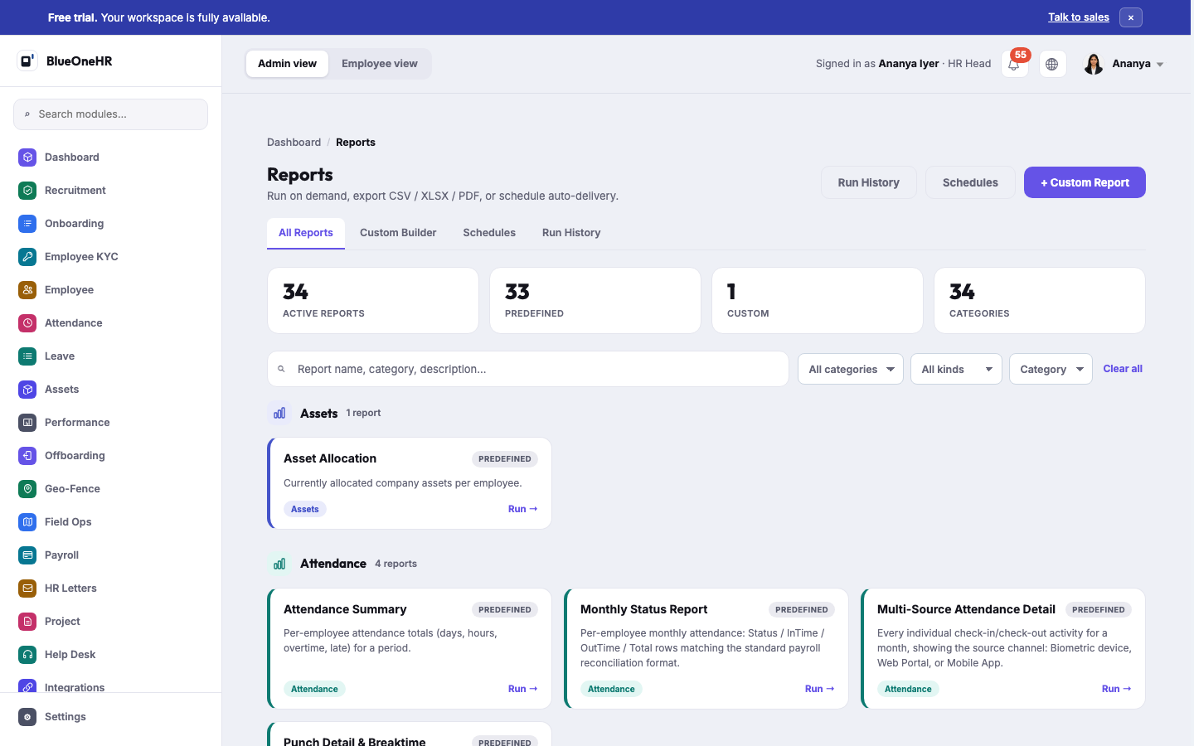Image resolution: width=1194 pixels, height=746 pixels.
Task: Open the Field Ops map icon
Action: pos(27,521)
